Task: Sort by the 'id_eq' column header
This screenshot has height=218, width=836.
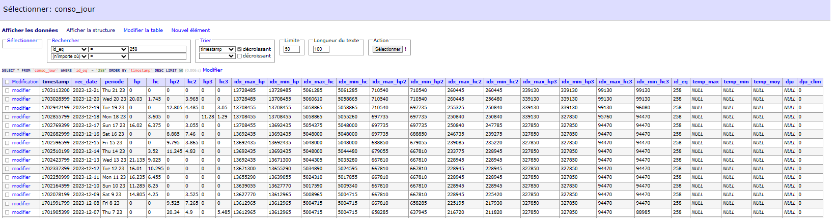Action: pyautogui.click(x=681, y=82)
